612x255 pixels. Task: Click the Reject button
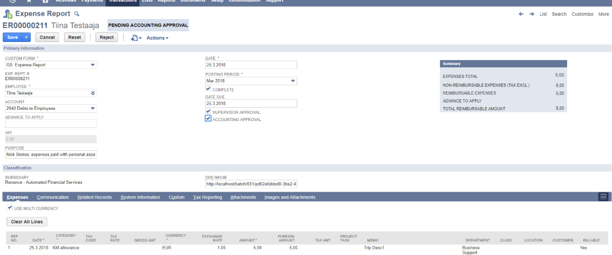(106, 38)
